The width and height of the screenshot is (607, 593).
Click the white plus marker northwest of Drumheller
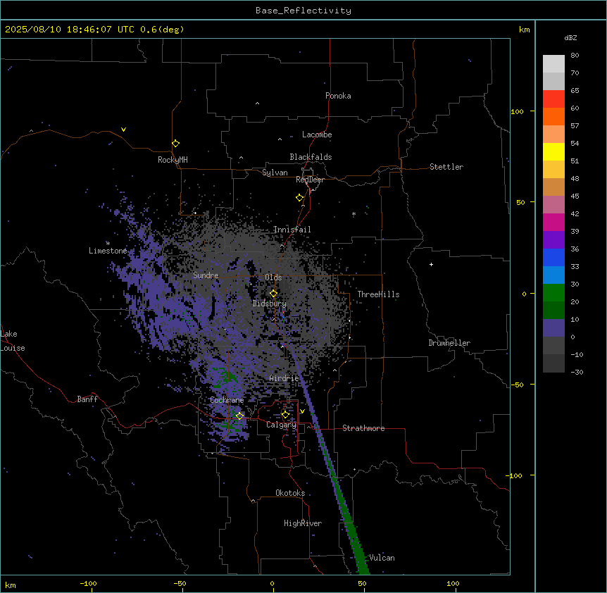point(431,264)
